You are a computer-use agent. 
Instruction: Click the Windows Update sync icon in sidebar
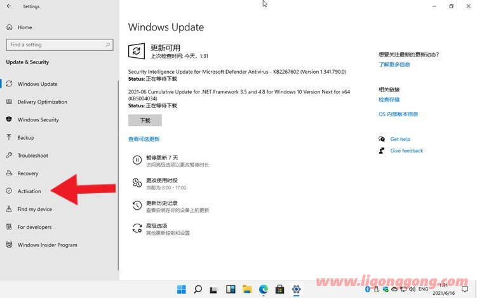[x=9, y=84]
